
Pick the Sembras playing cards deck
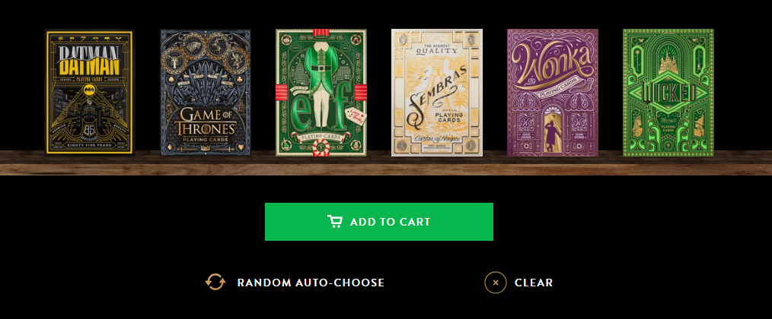(x=437, y=93)
